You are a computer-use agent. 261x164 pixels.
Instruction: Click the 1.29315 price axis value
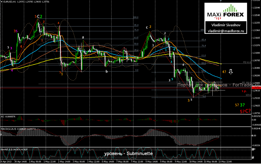(256, 98)
